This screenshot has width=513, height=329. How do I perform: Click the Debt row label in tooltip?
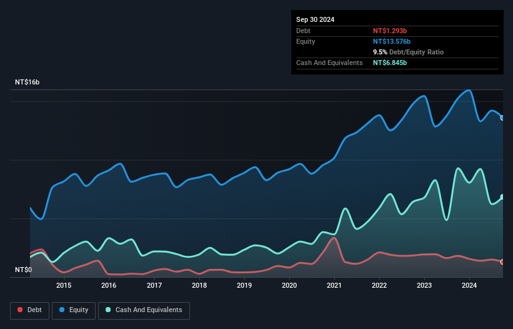pyautogui.click(x=303, y=31)
